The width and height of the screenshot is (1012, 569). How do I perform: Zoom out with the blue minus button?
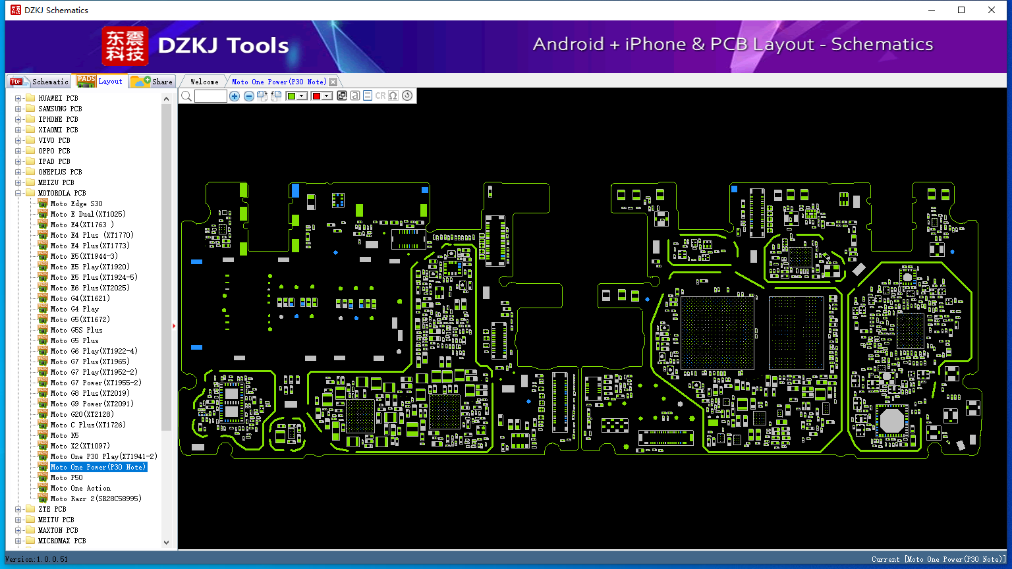tap(248, 96)
